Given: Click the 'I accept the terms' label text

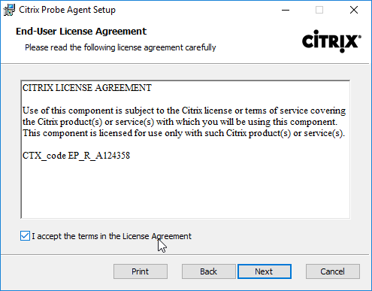Looking at the screenshot, I should coord(111,236).
